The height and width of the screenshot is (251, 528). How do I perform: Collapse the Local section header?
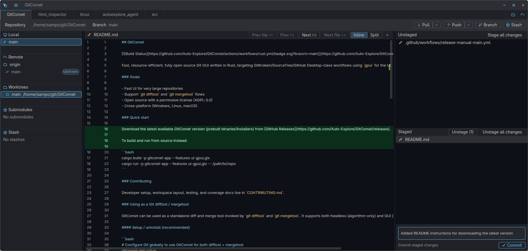point(41,35)
